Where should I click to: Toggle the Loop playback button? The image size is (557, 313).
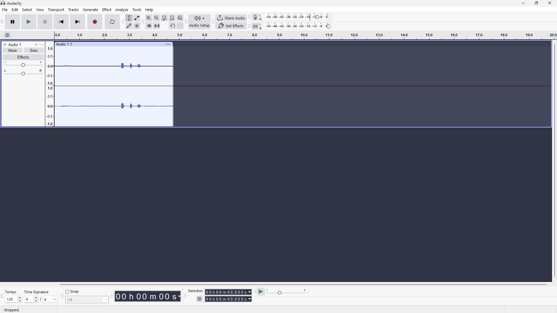(112, 22)
